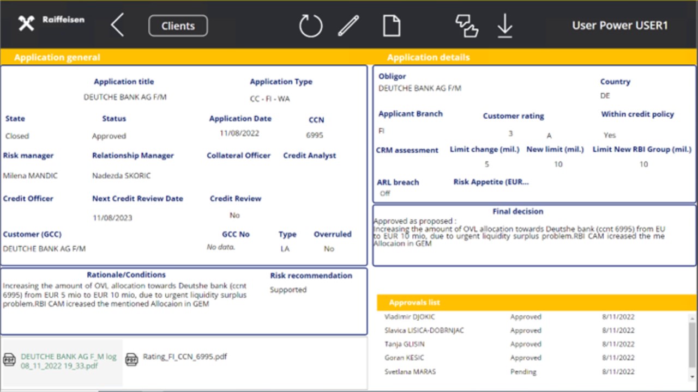Screen dimensions: 698x392
Task: Click risk manager name Milena MANDIC
Action: point(30,176)
